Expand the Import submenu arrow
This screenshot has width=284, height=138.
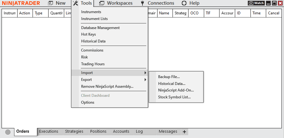pyautogui.click(x=145, y=73)
